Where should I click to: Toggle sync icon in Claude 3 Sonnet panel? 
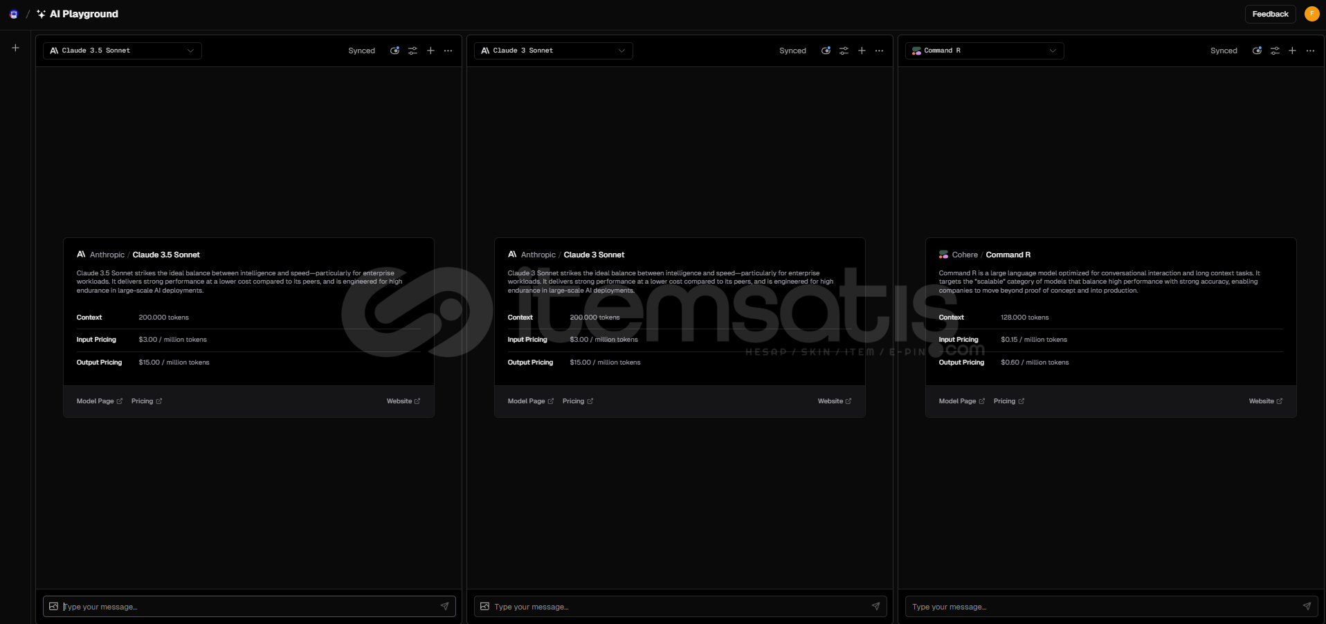(826, 51)
